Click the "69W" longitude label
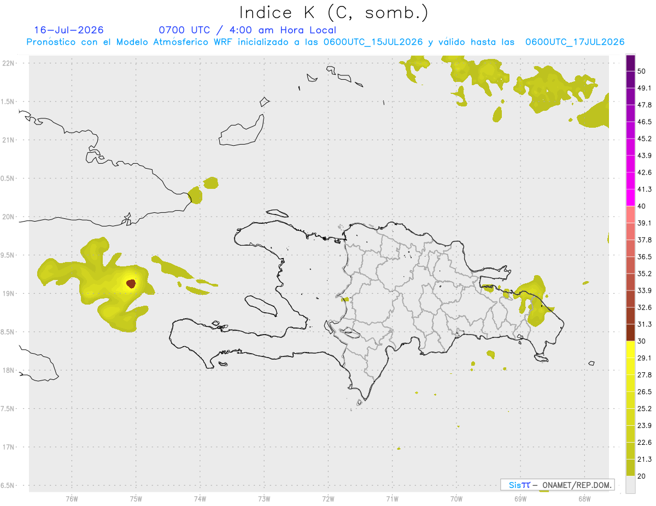This screenshot has height=506, width=656. pyautogui.click(x=520, y=498)
